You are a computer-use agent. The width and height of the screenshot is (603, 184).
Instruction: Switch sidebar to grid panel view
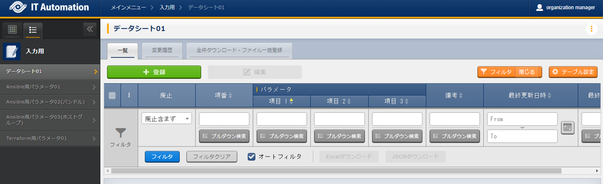click(x=13, y=30)
